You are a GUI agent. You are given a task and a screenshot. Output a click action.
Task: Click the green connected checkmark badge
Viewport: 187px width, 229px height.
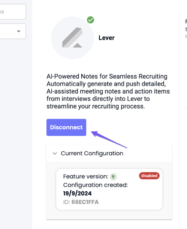pos(91,20)
